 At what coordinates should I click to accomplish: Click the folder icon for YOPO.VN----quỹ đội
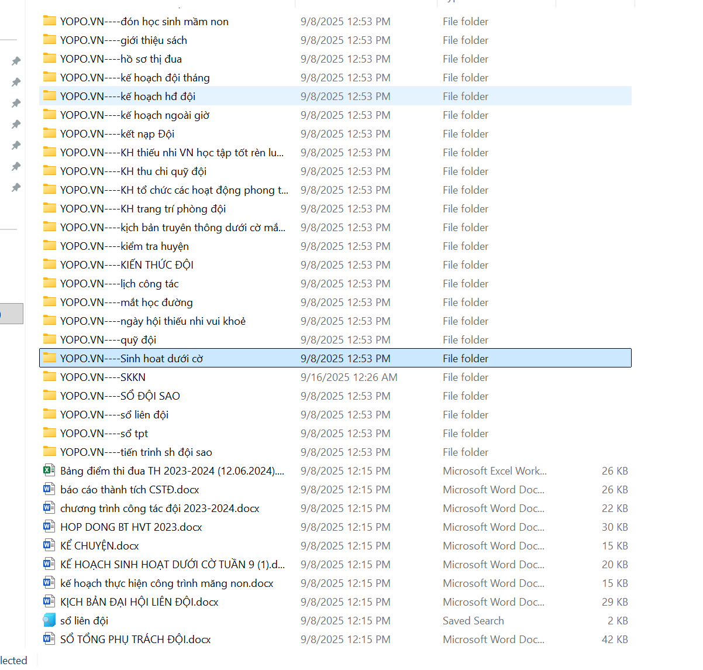tap(50, 339)
